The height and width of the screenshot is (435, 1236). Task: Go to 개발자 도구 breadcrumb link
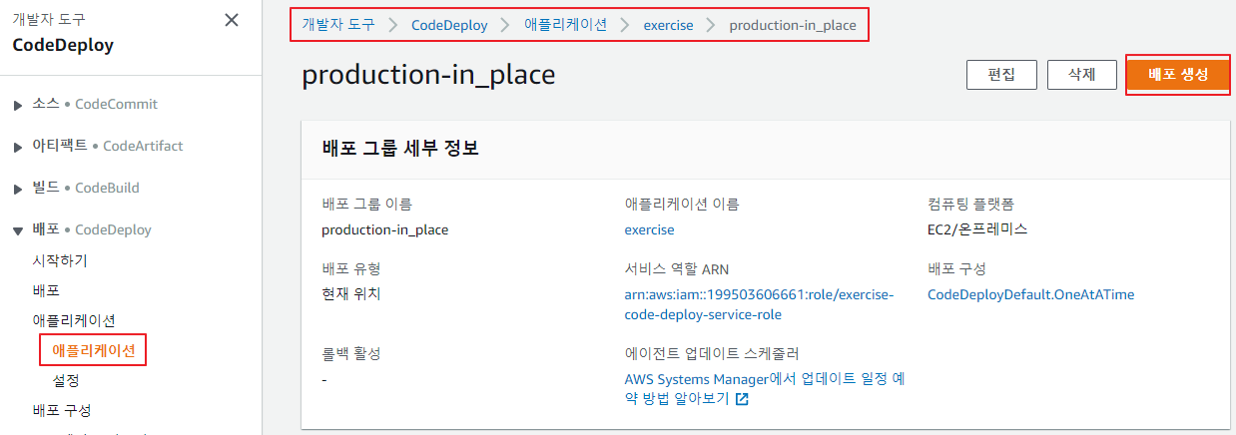[x=338, y=25]
